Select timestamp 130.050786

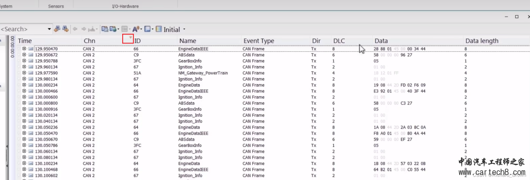click(x=46, y=145)
